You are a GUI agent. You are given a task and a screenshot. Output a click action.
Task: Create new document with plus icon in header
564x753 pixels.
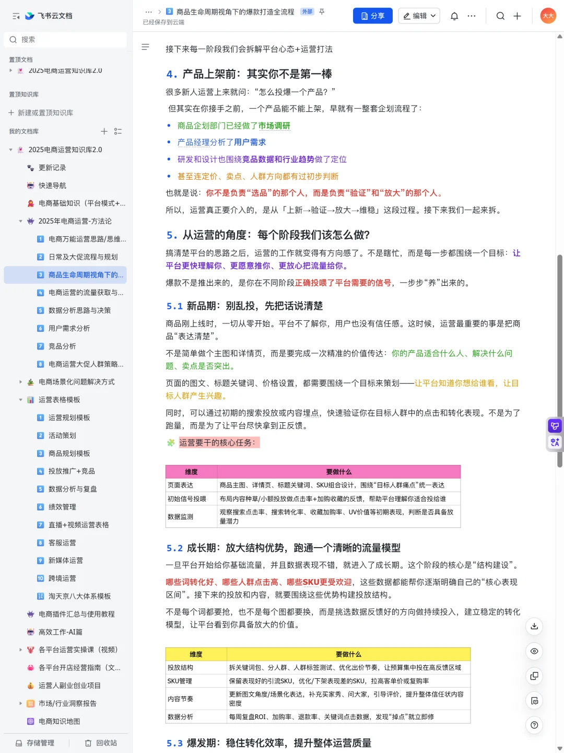click(517, 16)
